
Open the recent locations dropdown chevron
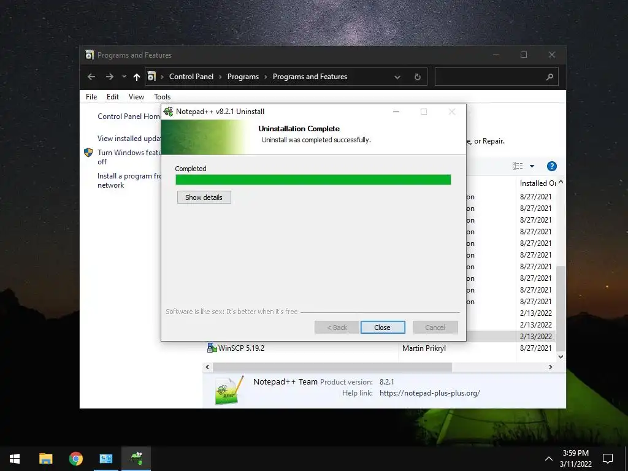pos(124,77)
